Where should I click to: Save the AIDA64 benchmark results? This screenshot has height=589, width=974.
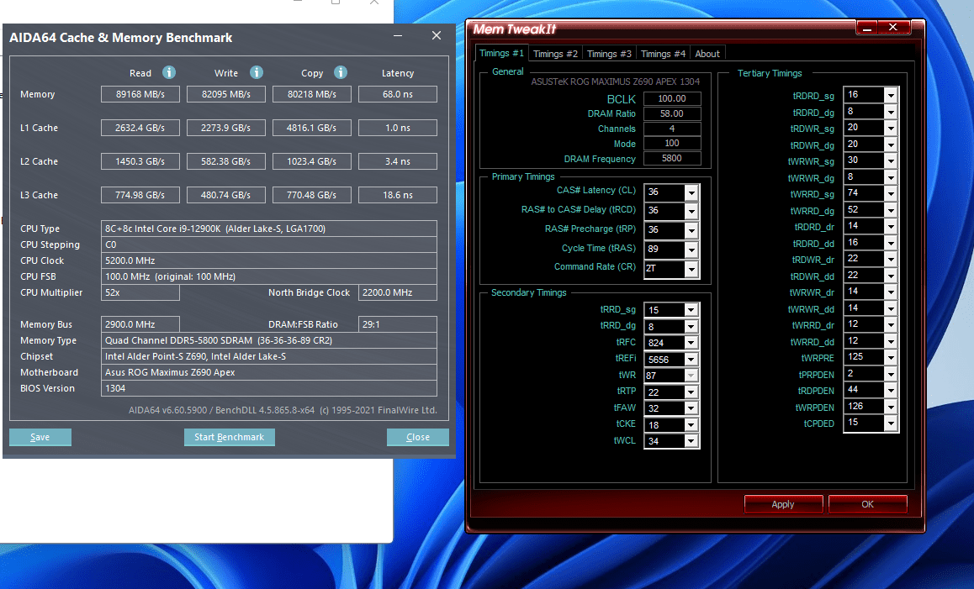pyautogui.click(x=40, y=437)
